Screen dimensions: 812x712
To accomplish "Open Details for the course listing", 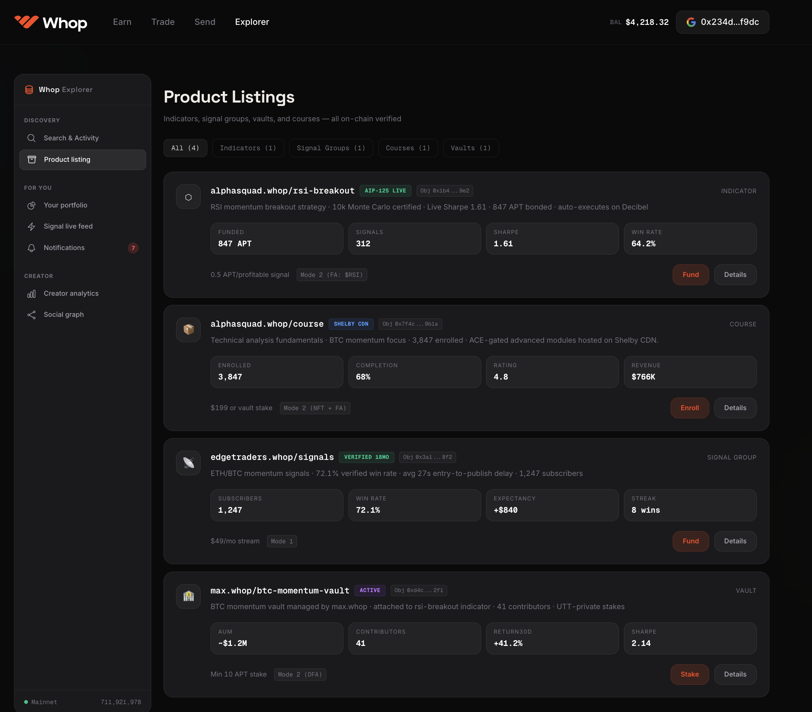I will (735, 408).
